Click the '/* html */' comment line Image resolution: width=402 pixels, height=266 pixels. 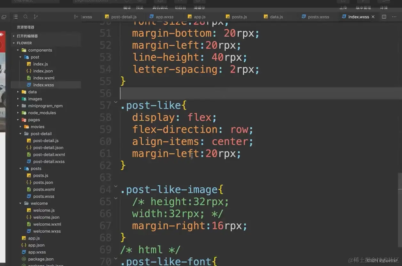(150, 250)
